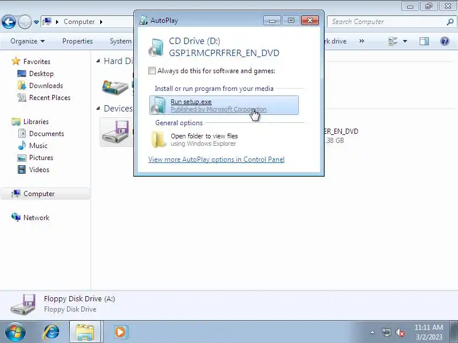The width and height of the screenshot is (458, 343).
Task: Select the local hard disk drive icon
Action: [115, 87]
